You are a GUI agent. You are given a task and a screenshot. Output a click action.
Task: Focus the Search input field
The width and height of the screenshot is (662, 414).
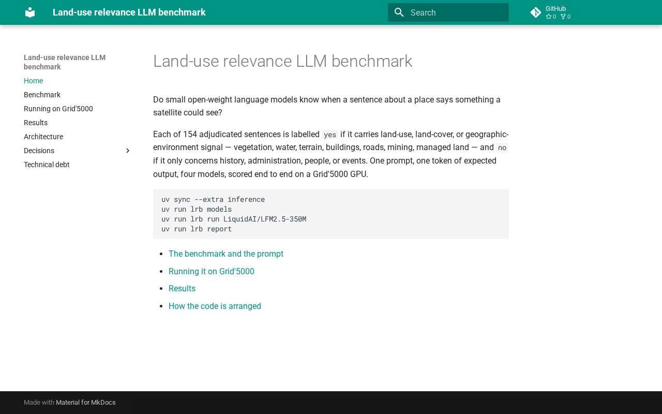pyautogui.click(x=448, y=12)
